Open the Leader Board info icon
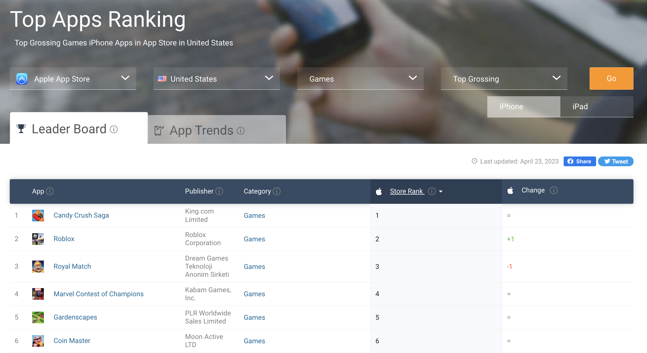The width and height of the screenshot is (647, 353). pyautogui.click(x=114, y=129)
